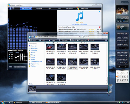130x104 pixels.
Task: Open the Teraz odtwarzane tab
Action: (26, 9)
